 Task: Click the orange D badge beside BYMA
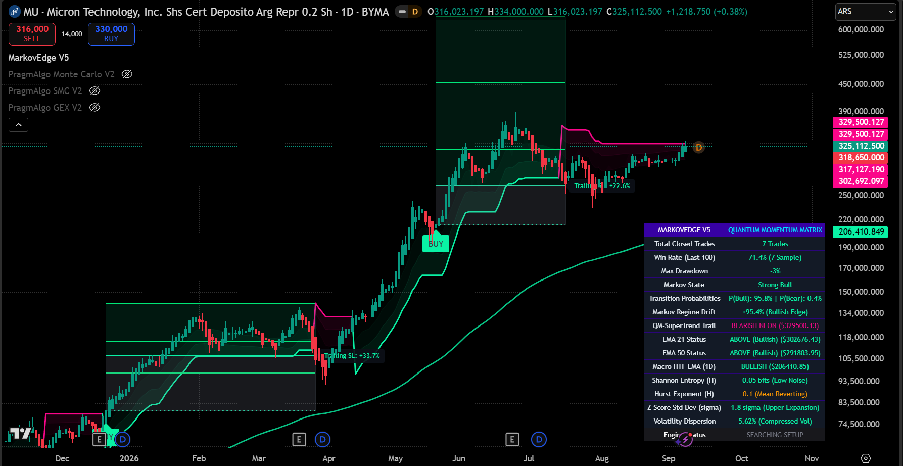point(415,12)
